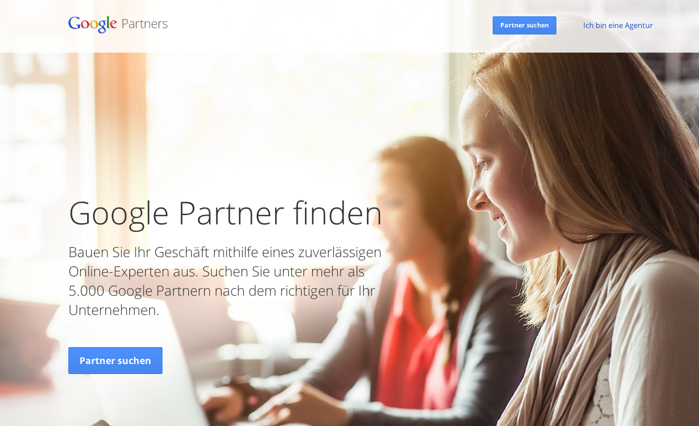Screen dimensions: 699x426
Task: Click the large "Partner suchen" button under the paragraph
Action: (x=116, y=361)
